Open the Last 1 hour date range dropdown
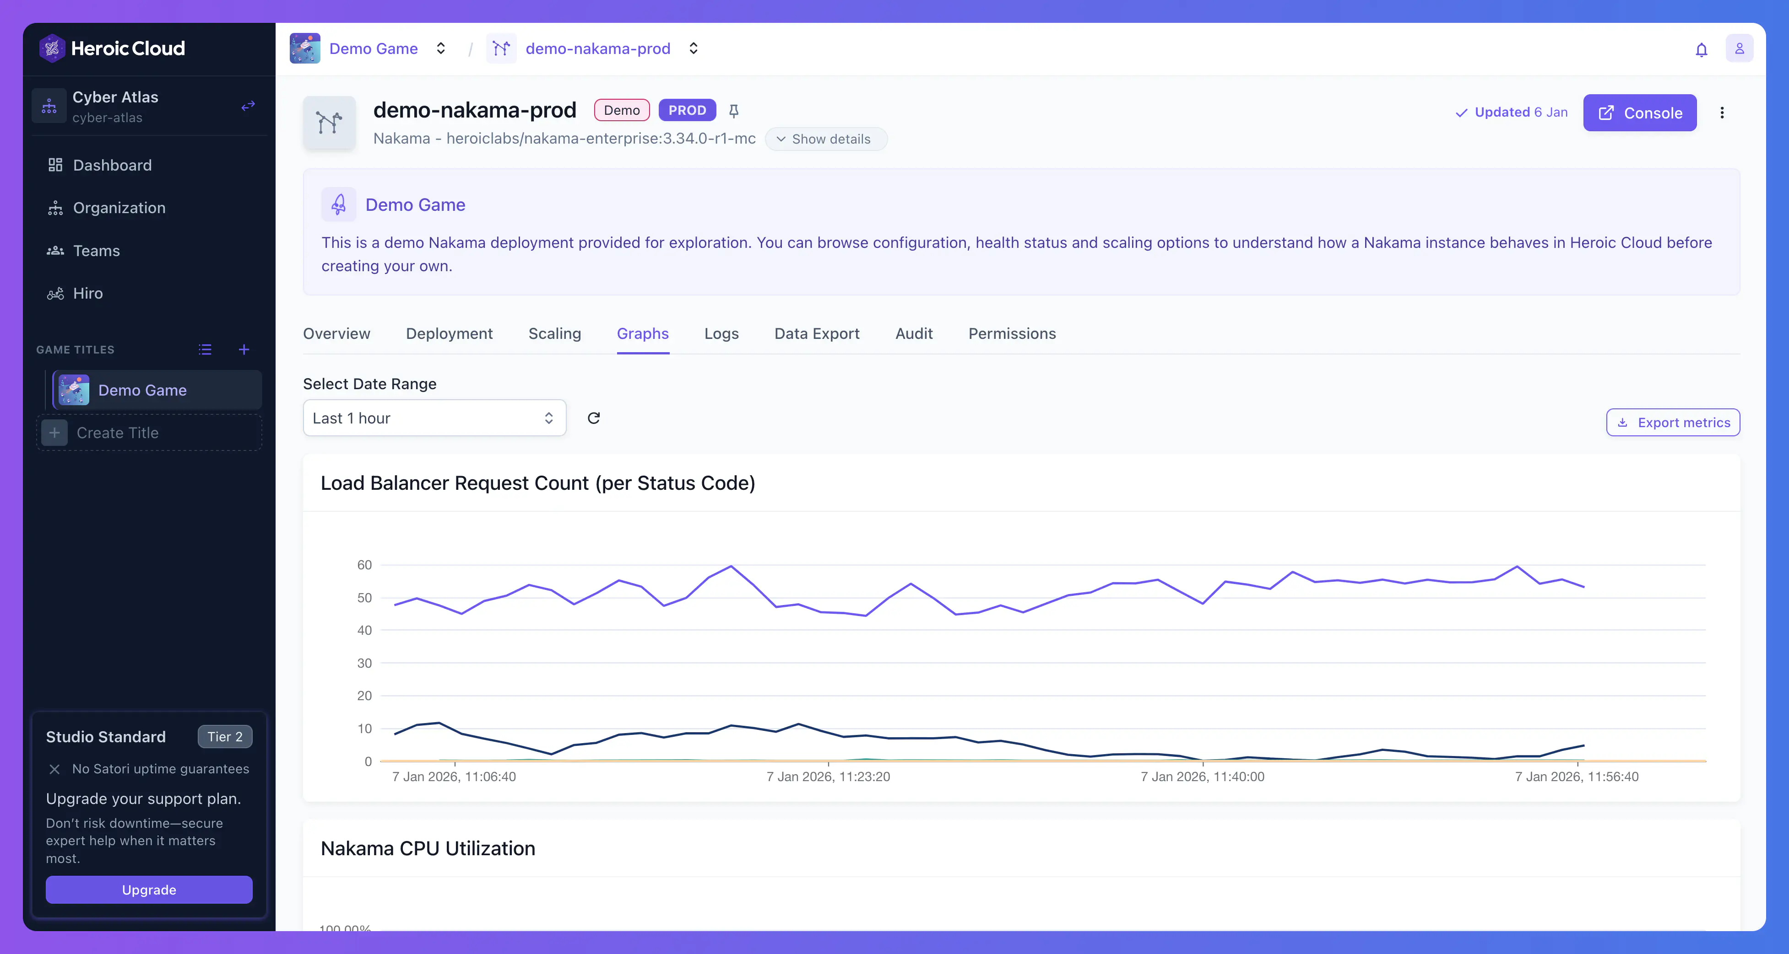This screenshot has height=954, width=1789. pos(434,418)
